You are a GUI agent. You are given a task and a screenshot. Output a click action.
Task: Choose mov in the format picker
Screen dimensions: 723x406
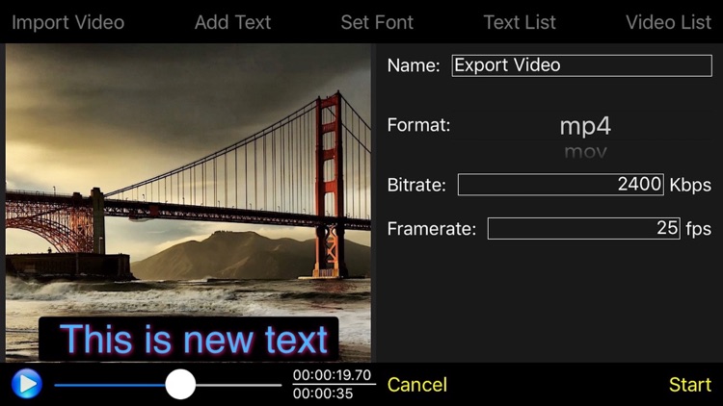click(585, 151)
